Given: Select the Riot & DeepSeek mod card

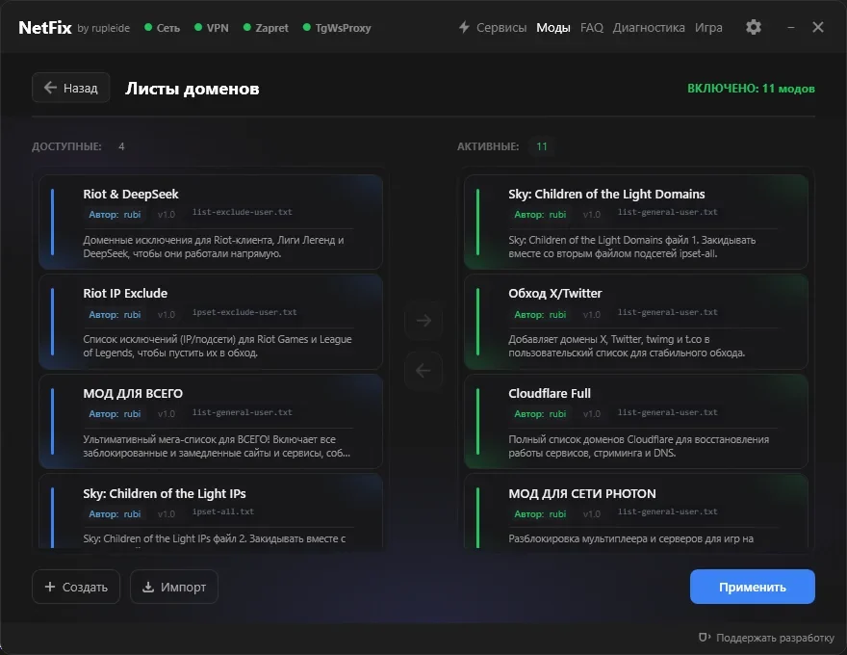Looking at the screenshot, I should [211, 222].
